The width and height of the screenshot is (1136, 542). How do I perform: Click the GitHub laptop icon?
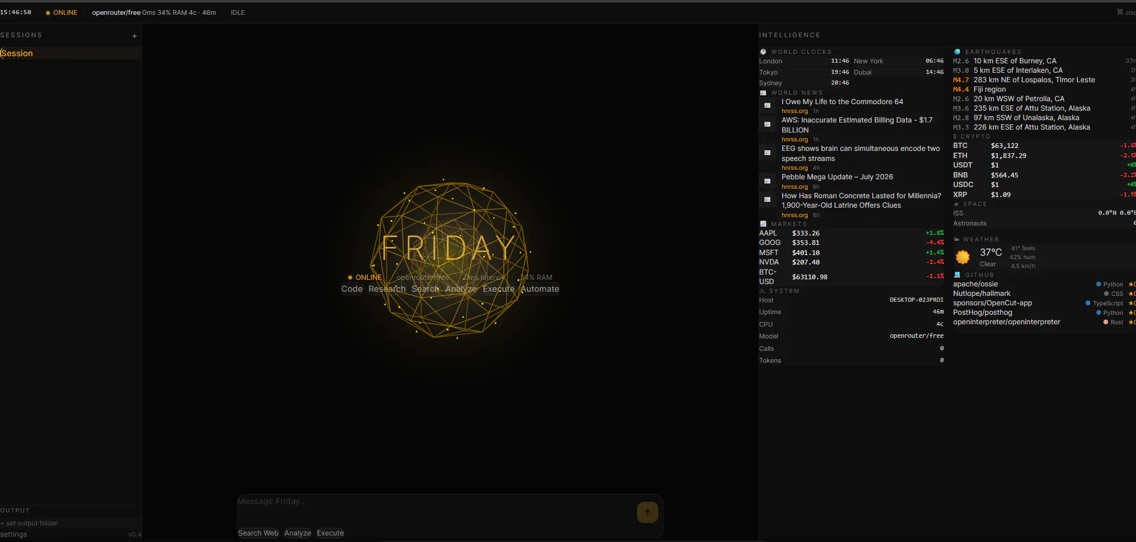click(957, 275)
